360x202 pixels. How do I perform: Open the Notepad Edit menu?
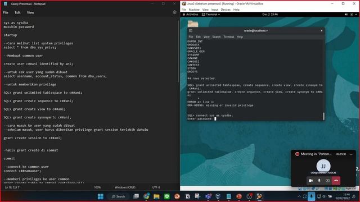click(17, 12)
